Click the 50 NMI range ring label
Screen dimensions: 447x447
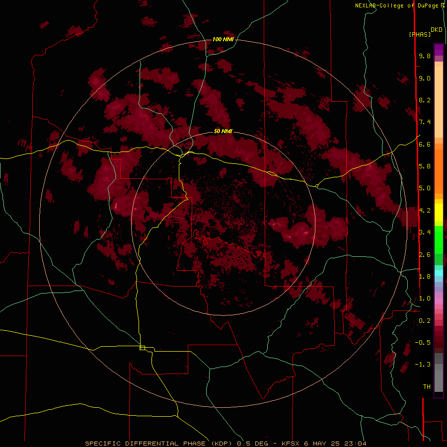coord(223,131)
